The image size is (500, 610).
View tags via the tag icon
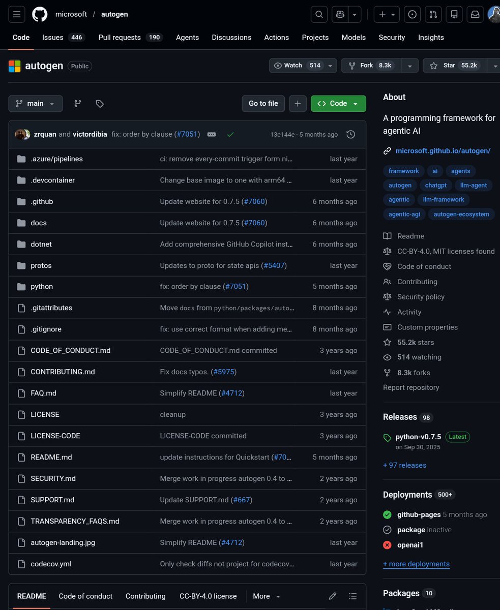point(100,103)
